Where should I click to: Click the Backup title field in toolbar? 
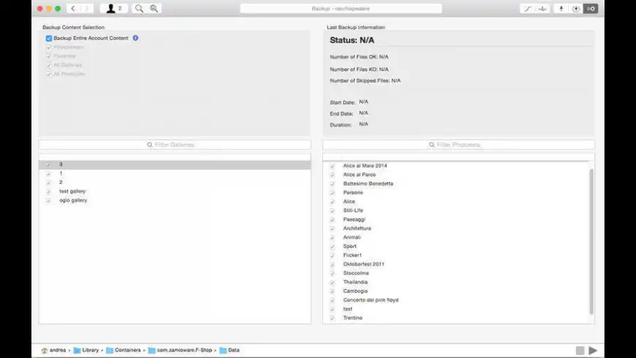pyautogui.click(x=341, y=9)
